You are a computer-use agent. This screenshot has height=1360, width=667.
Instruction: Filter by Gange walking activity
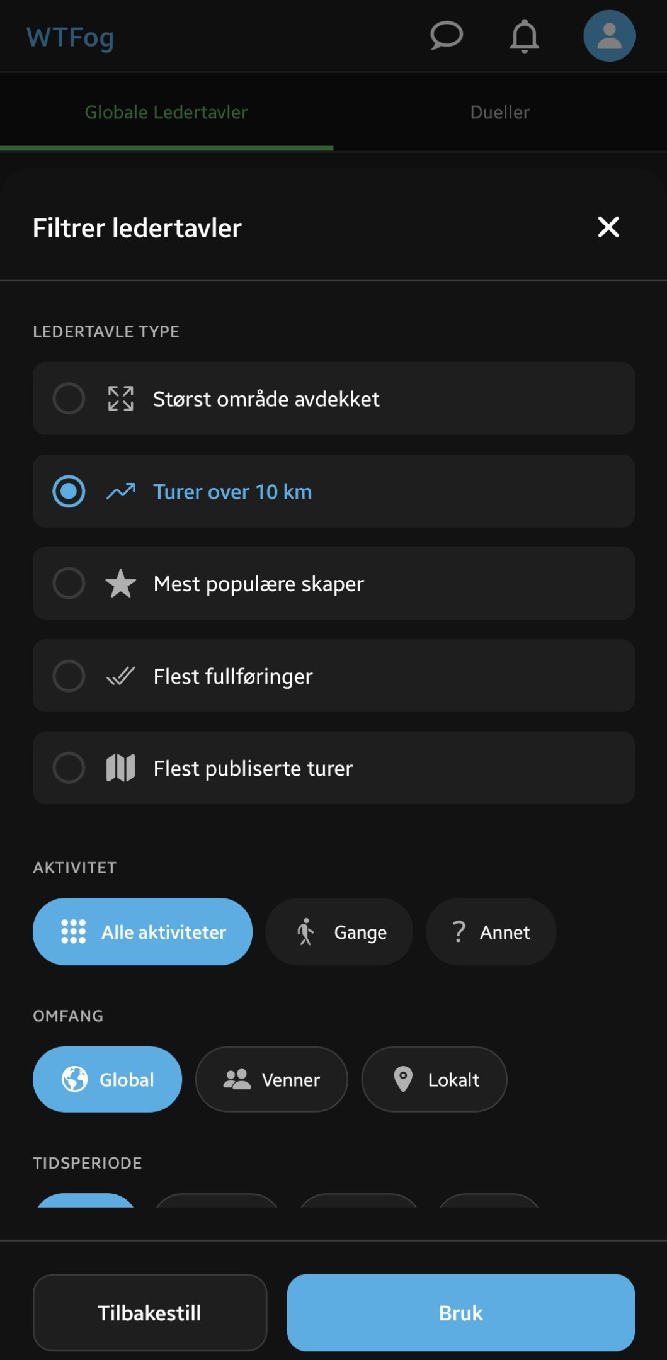pos(339,932)
